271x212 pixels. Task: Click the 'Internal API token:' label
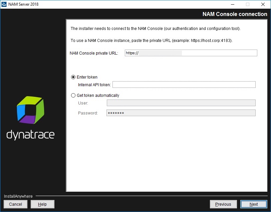point(94,85)
